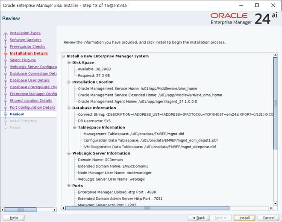
Task: Open installer Help
Action: (14, 218)
